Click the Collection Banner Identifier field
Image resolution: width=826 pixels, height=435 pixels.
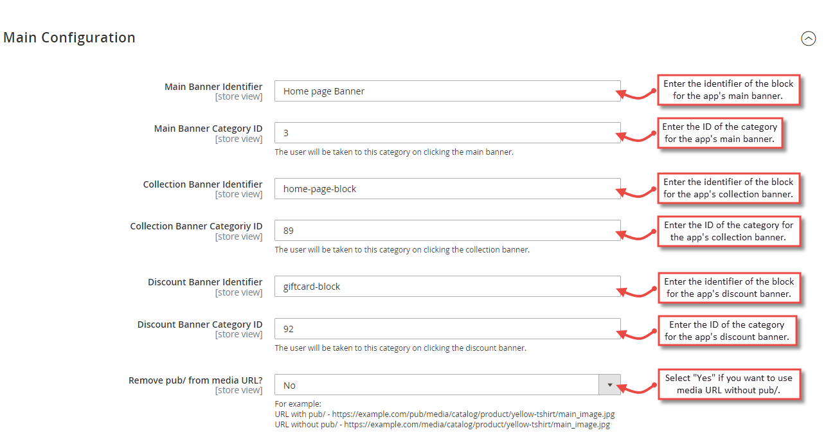[x=447, y=189]
